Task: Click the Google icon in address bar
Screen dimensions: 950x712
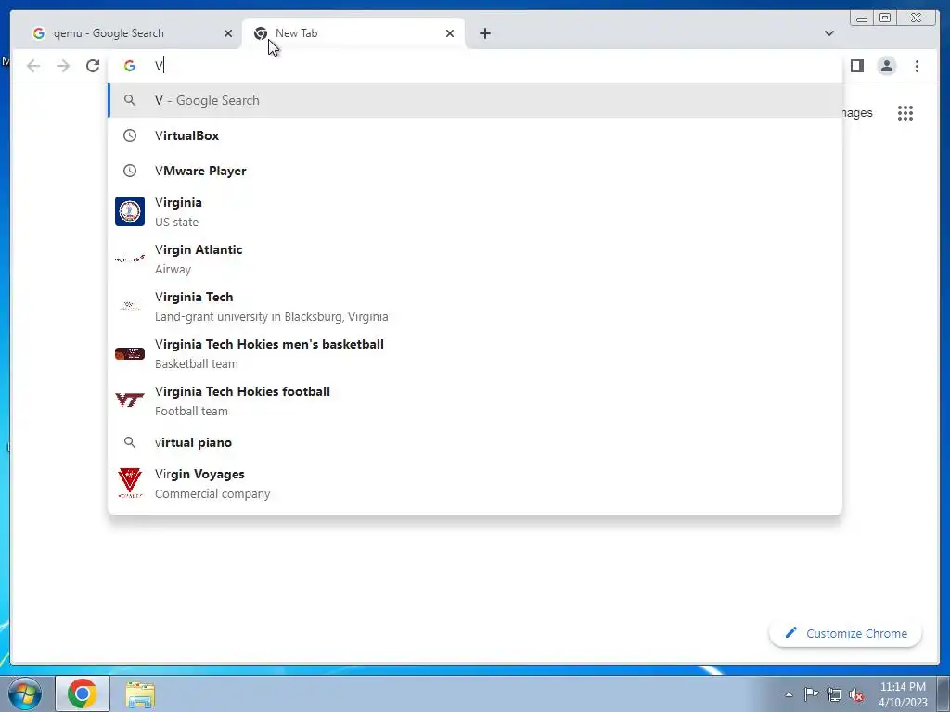Action: click(x=130, y=66)
